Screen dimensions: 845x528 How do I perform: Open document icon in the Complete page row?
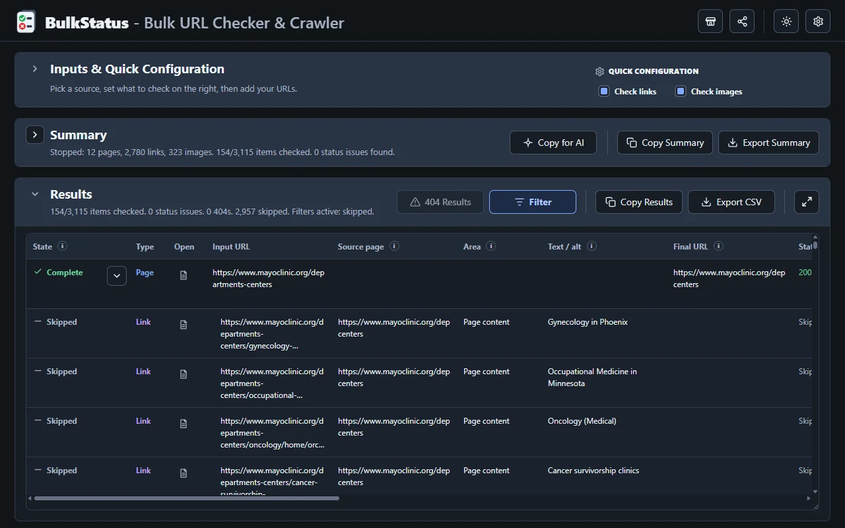(x=184, y=275)
